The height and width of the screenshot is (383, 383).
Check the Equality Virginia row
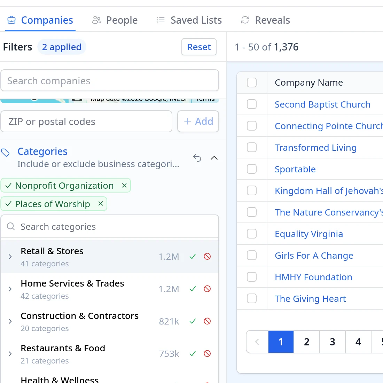252,234
